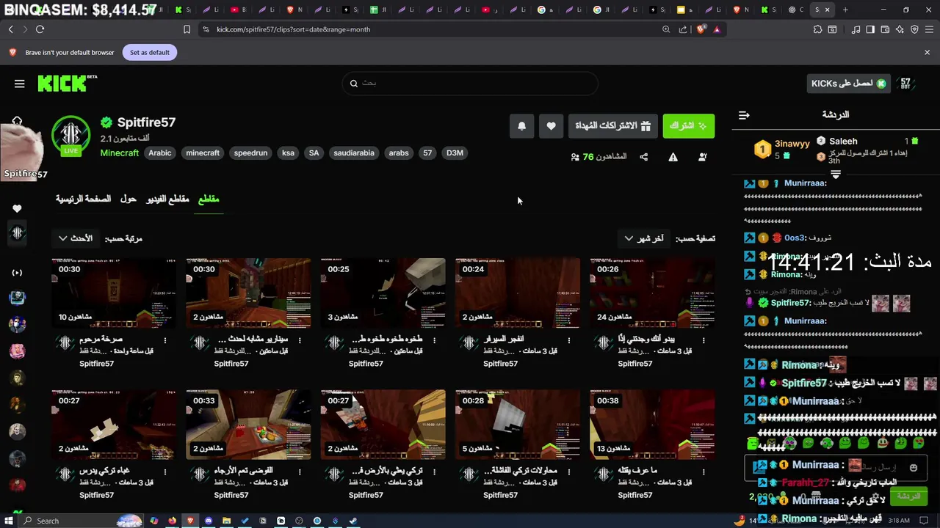Select the saudiarabia tag

point(354,153)
